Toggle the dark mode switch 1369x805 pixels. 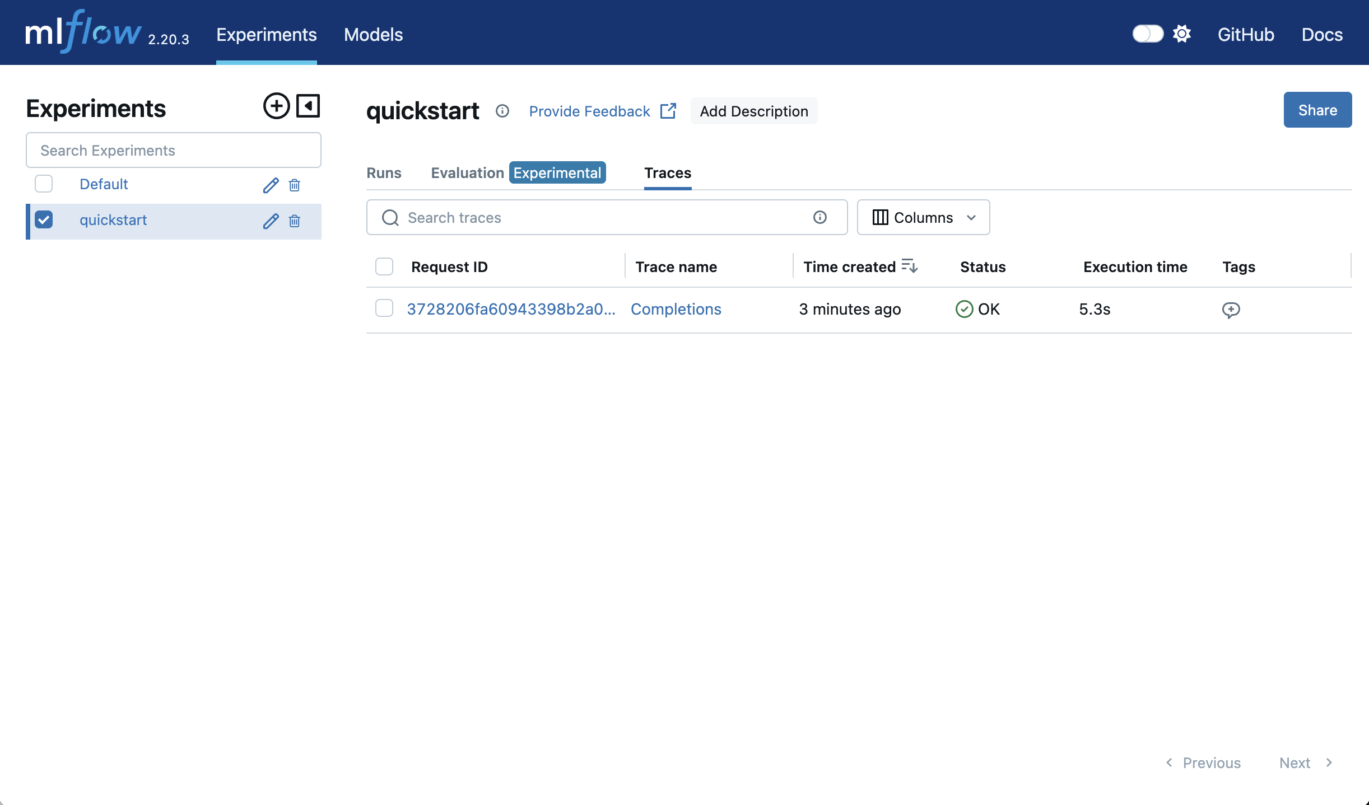1148,34
